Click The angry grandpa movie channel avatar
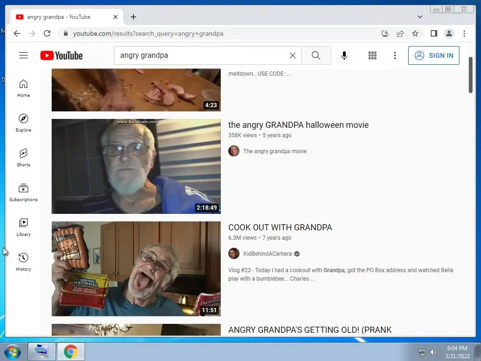 point(234,151)
